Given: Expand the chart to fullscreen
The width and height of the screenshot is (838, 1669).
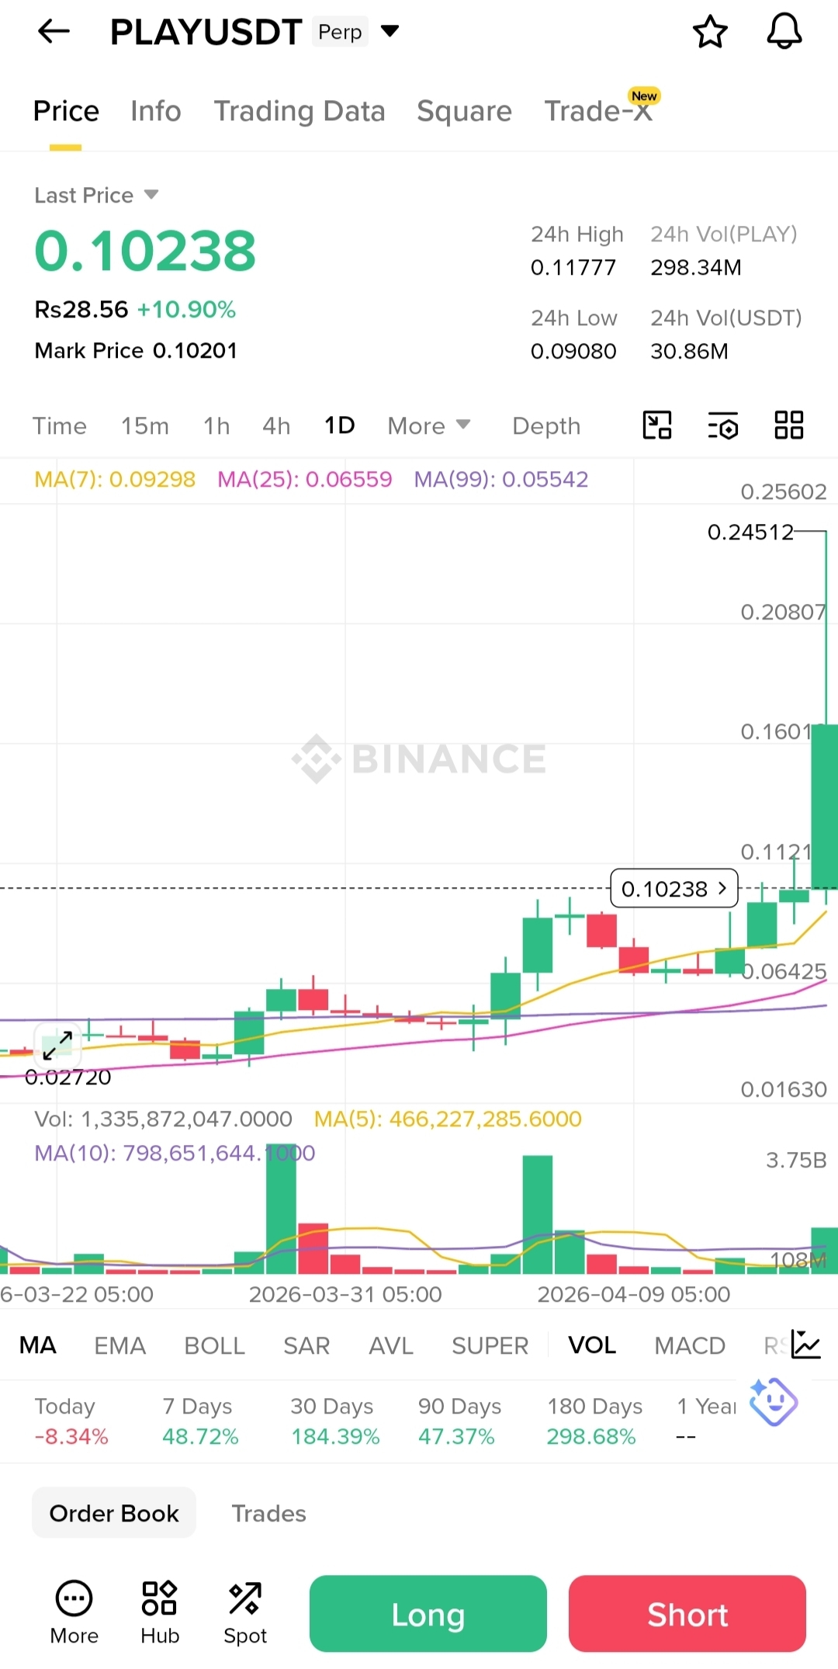Looking at the screenshot, I should 57,1046.
